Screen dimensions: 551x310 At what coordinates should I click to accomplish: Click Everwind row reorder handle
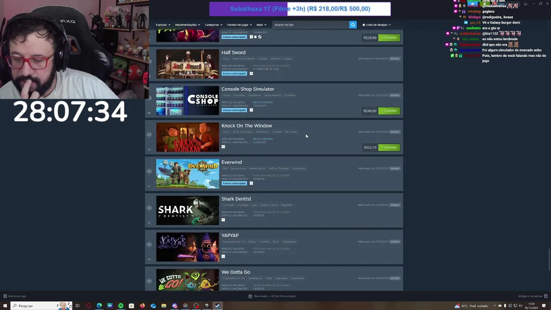click(x=149, y=171)
